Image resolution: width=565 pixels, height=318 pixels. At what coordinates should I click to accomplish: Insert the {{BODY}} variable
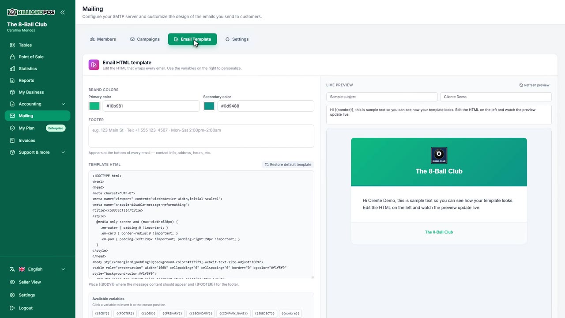point(102,314)
